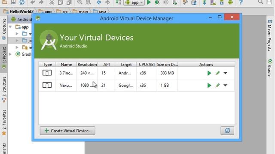
Task: Click the Attach debugger icon
Action: tap(175, 2)
